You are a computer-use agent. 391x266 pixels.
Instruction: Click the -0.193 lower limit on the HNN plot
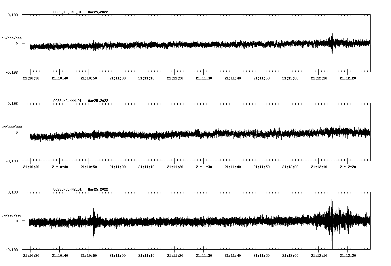pyautogui.click(x=12, y=161)
